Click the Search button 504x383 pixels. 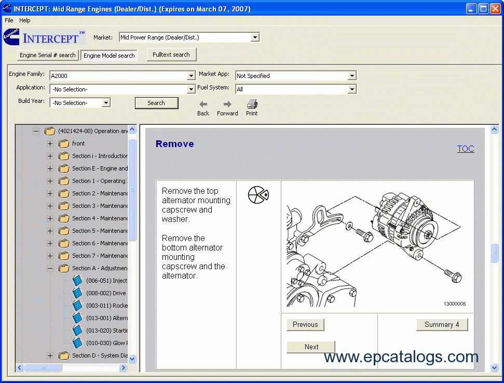click(x=156, y=103)
